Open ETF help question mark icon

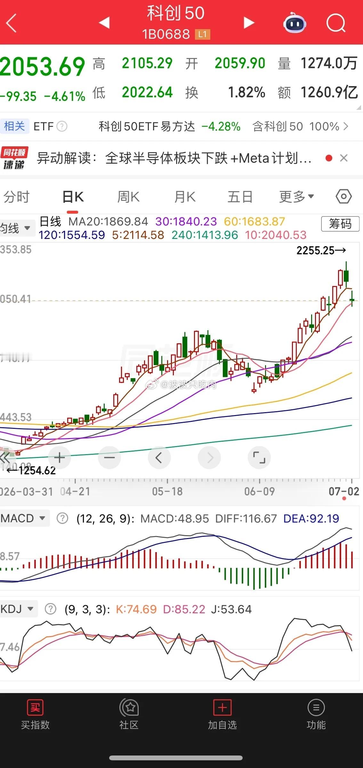point(62,127)
